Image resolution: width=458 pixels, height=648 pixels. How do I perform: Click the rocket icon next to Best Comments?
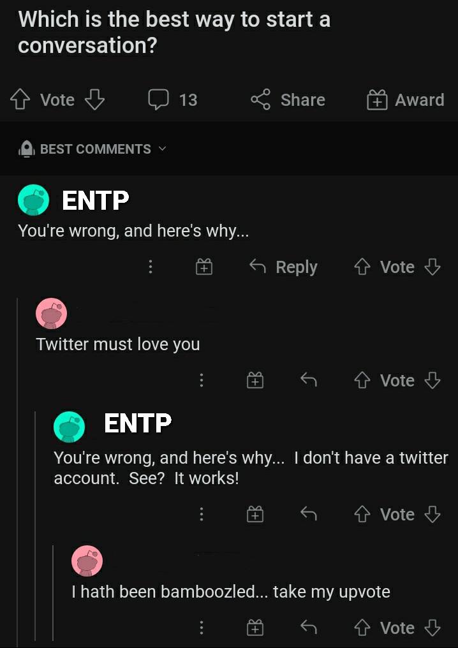26,149
